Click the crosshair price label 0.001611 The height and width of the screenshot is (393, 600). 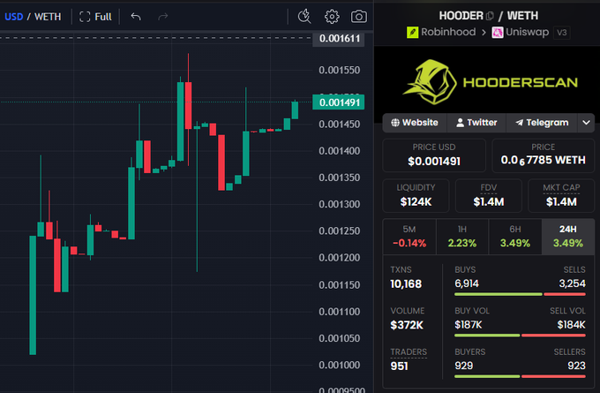pyautogui.click(x=339, y=38)
